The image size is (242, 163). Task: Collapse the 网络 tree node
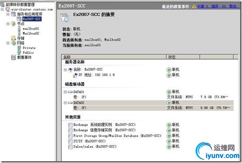pyautogui.click(x=8, y=43)
